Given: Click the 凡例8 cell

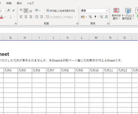Looking at the screenshot, I should [67, 70].
